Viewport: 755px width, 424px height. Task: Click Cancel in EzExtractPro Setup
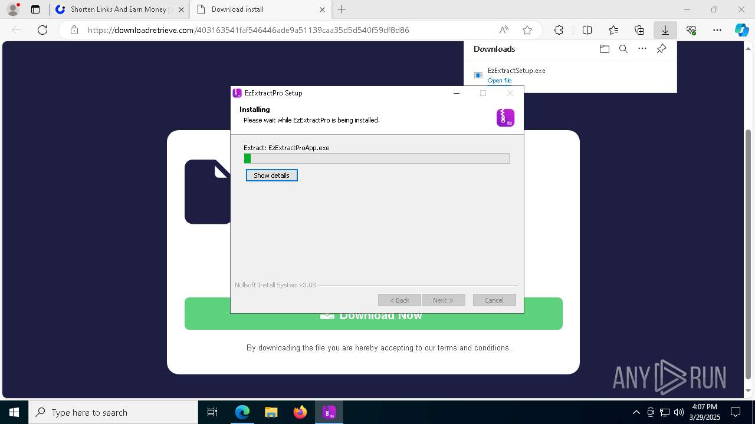(494, 300)
